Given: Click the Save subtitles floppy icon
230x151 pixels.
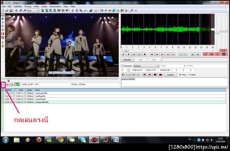Looking at the screenshot, I should tap(11, 11).
